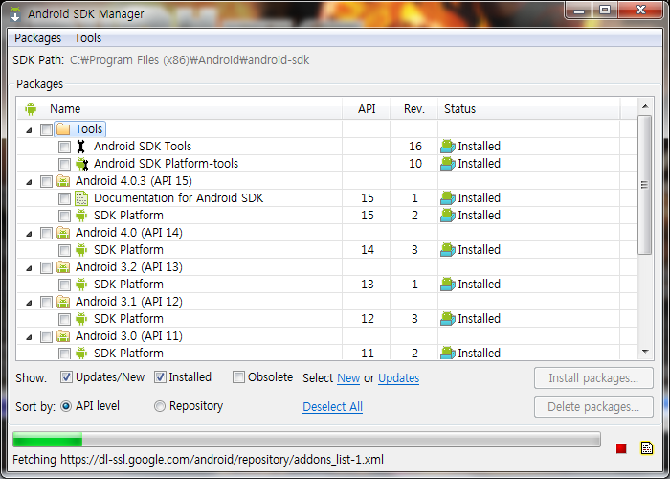Open the Tools menu
The width and height of the screenshot is (670, 479).
pyautogui.click(x=88, y=38)
